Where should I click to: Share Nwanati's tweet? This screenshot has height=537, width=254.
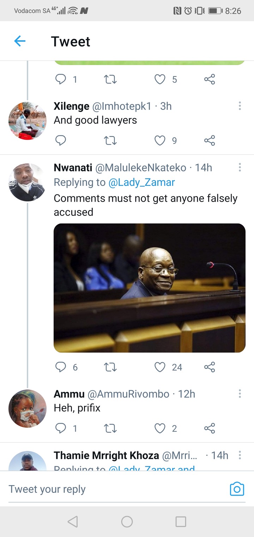click(210, 367)
